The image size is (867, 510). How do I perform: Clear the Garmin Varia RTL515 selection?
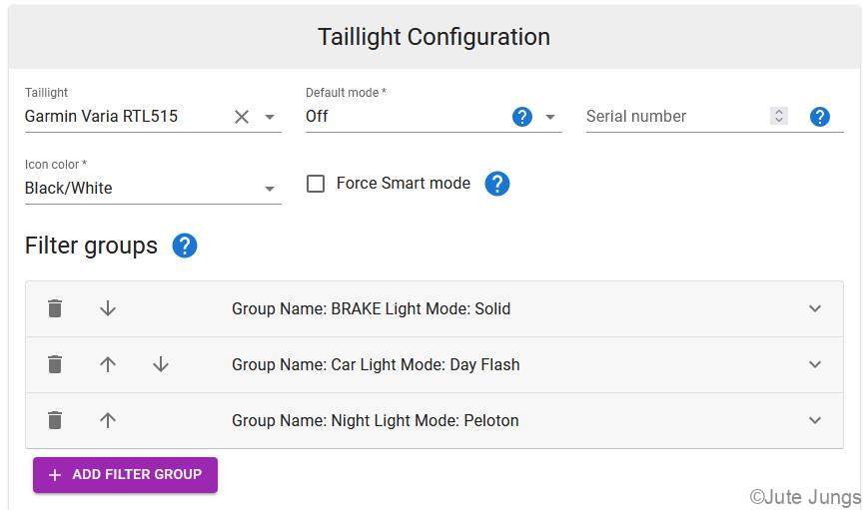point(242,117)
